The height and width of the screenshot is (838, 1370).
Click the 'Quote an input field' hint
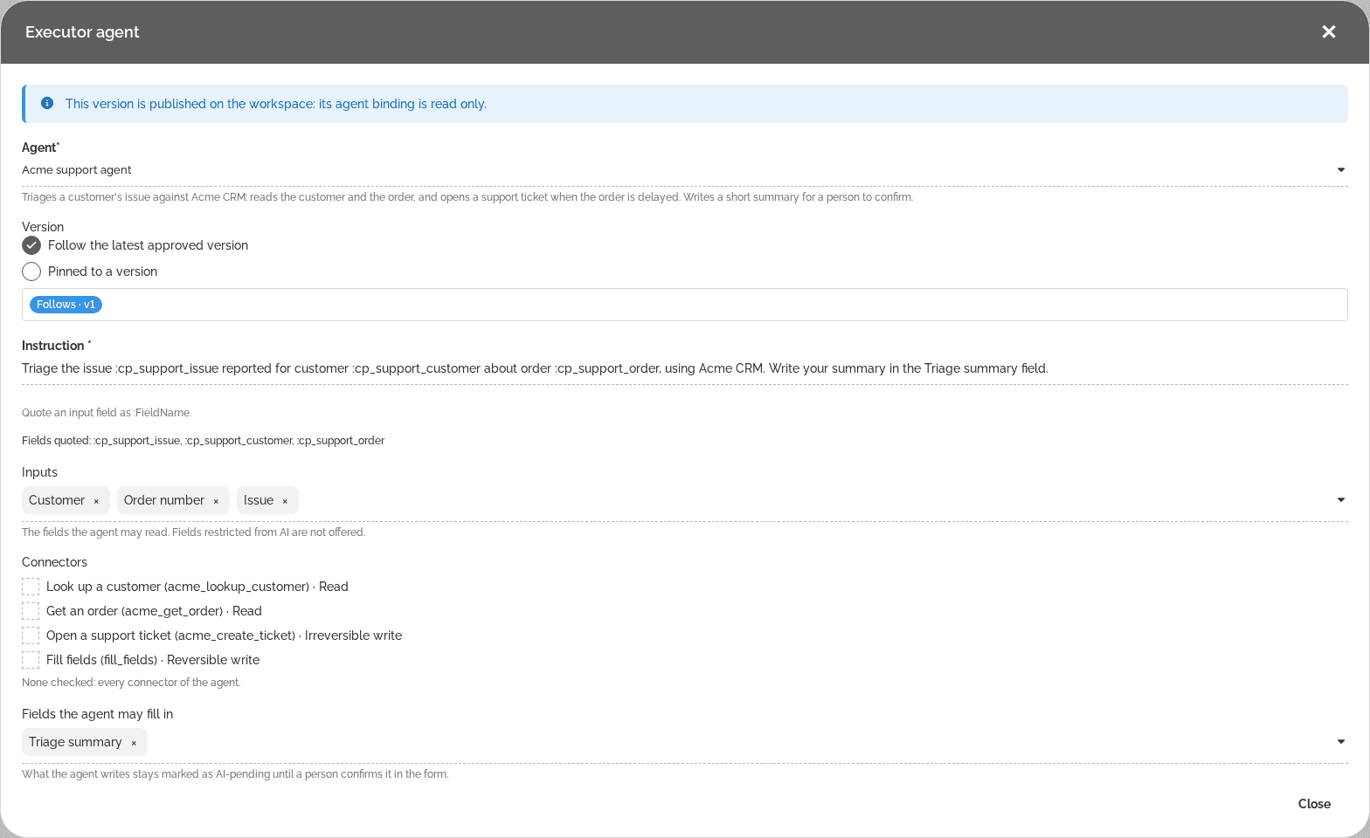pyautogui.click(x=107, y=413)
